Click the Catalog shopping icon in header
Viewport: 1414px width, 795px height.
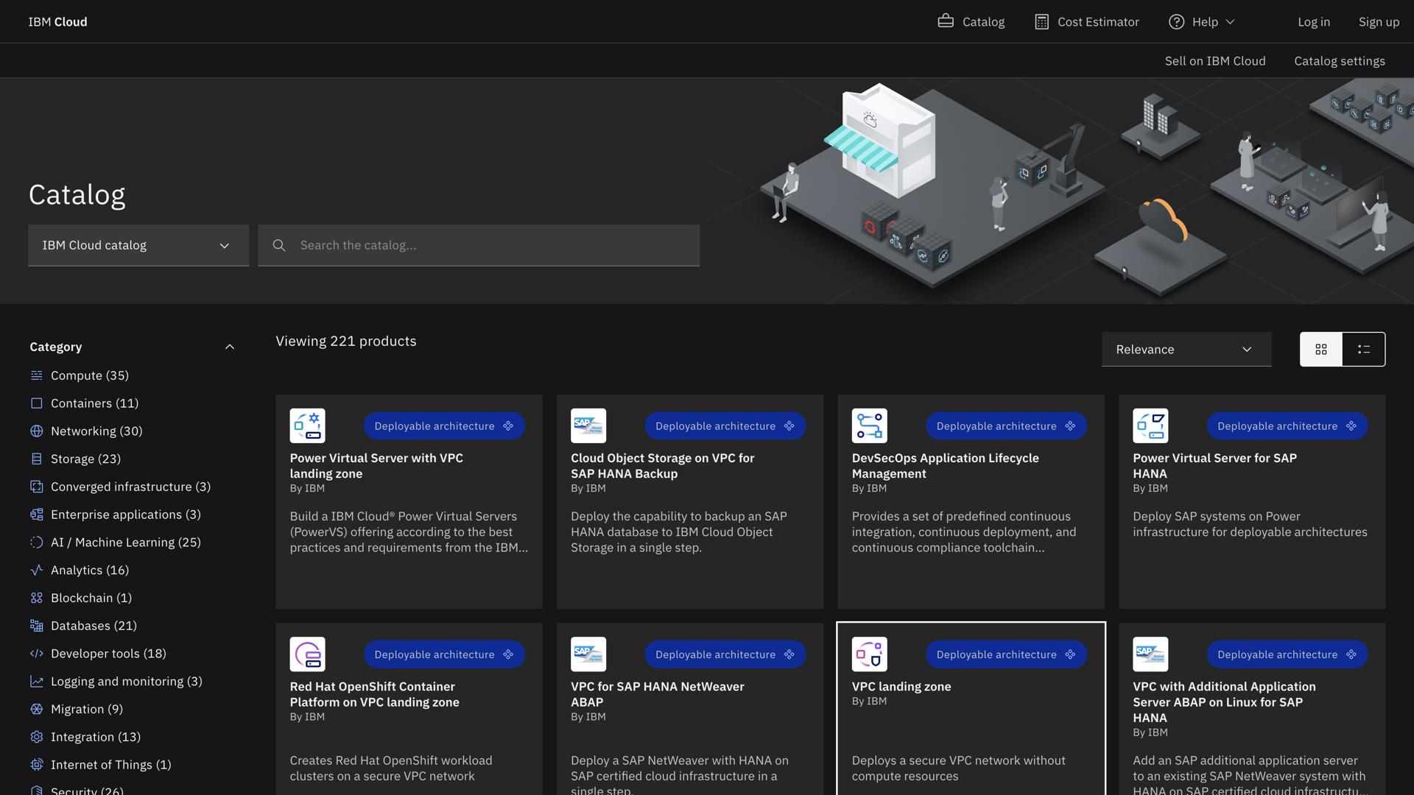(x=946, y=21)
